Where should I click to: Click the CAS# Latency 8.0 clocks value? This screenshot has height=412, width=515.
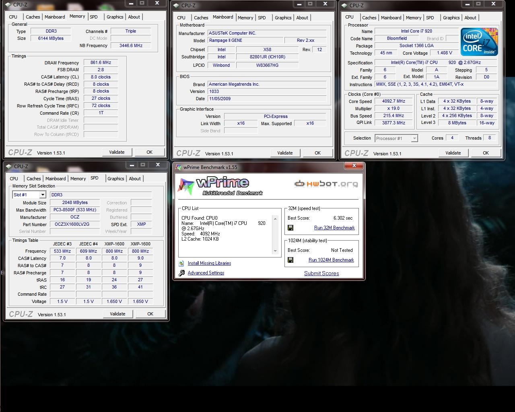click(x=101, y=77)
